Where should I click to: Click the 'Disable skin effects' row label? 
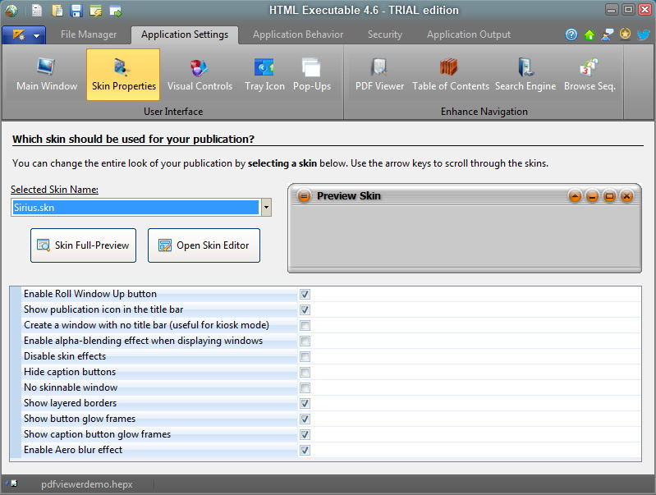tap(65, 356)
